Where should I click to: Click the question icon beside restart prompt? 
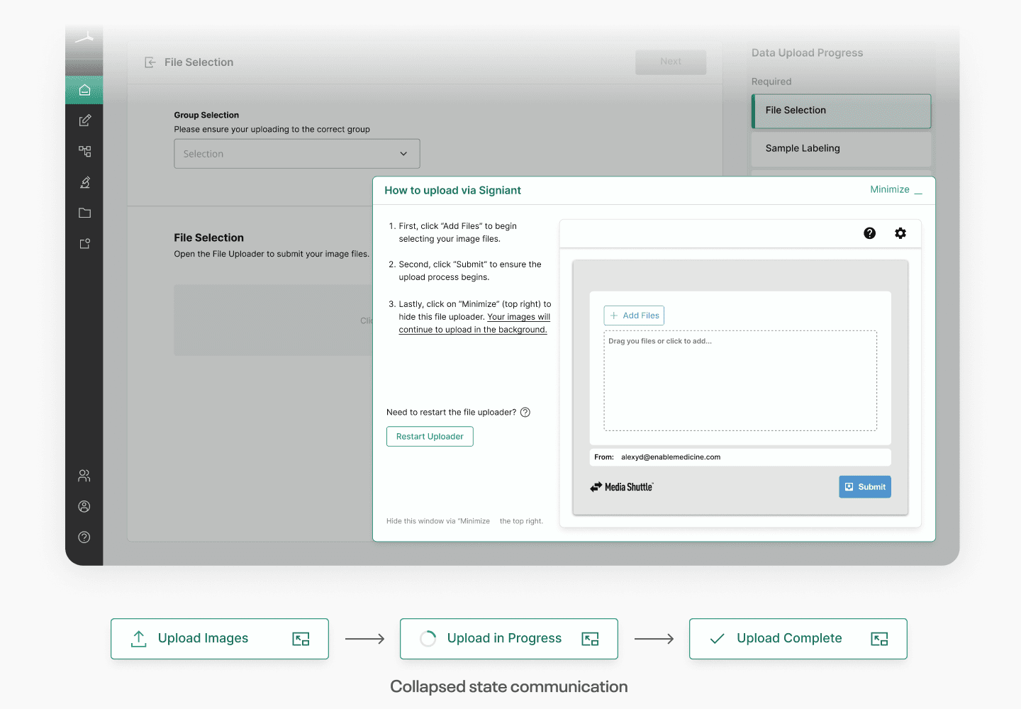(525, 413)
